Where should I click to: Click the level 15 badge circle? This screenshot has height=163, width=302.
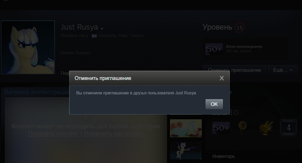(x=239, y=28)
